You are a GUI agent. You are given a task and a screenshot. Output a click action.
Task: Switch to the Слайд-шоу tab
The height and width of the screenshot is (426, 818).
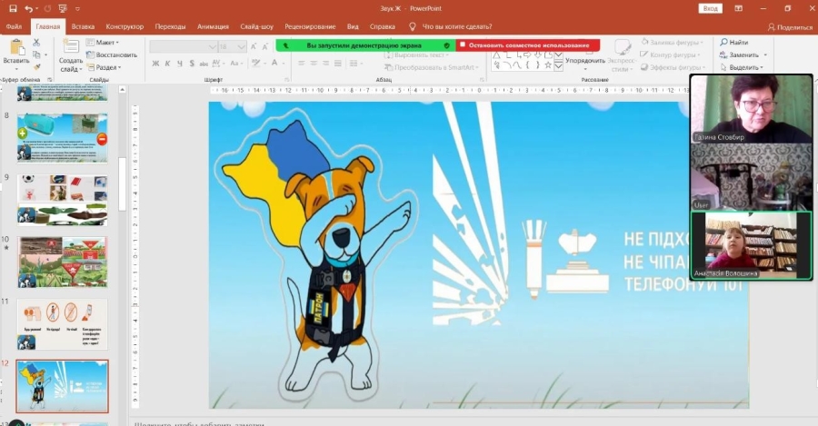coord(256,26)
